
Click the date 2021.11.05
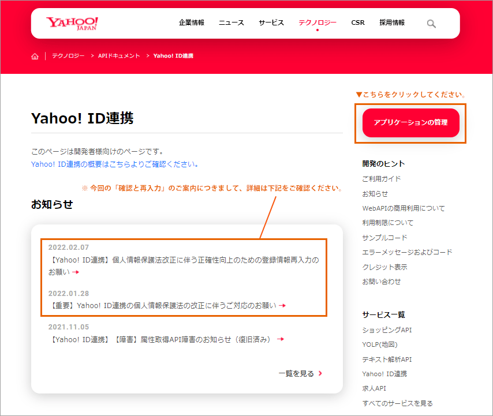(x=69, y=327)
